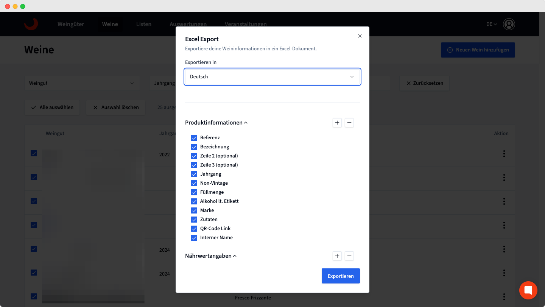Uncheck the 2022 wine row checkbox

coord(34,153)
